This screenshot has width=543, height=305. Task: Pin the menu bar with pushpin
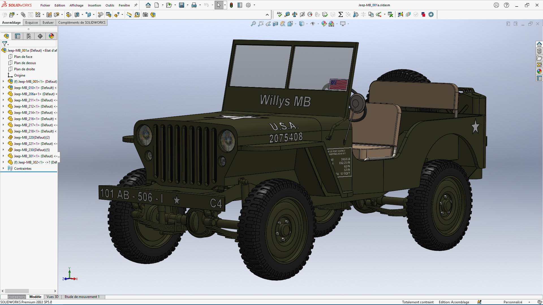click(x=136, y=5)
